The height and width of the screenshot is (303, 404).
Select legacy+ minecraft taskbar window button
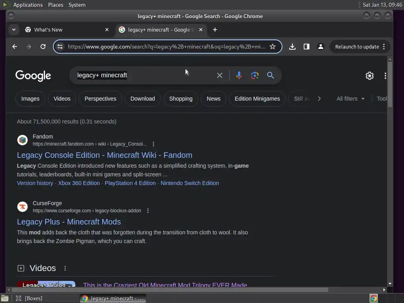pos(113,298)
